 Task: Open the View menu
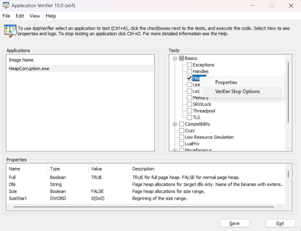pos(35,16)
